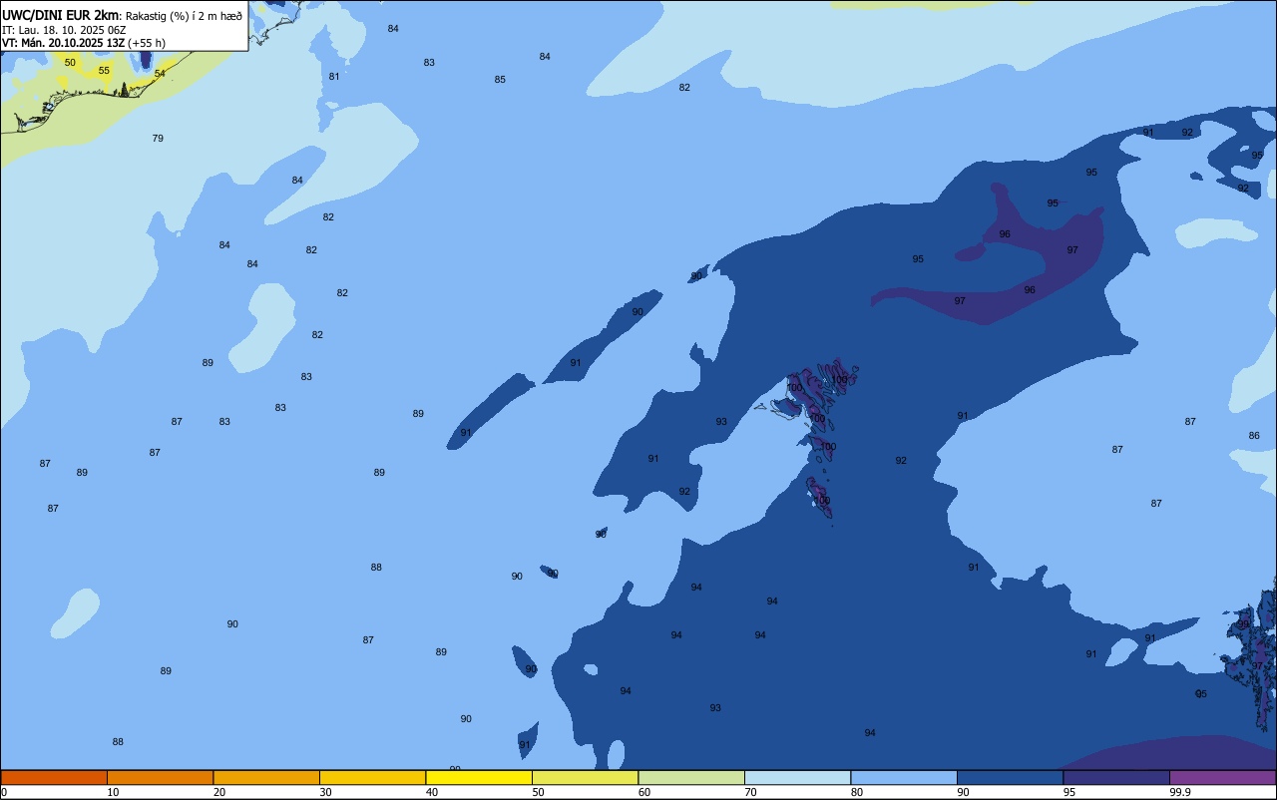The height and width of the screenshot is (800, 1277).
Task: Click the "40" legend tick label
Action: point(432,792)
